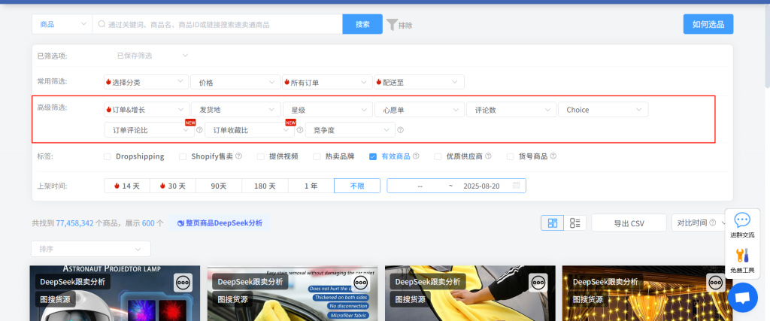Image resolution: width=770 pixels, height=321 pixels.
Task: Click 图搜货源 on string lights card
Action: [x=588, y=299]
